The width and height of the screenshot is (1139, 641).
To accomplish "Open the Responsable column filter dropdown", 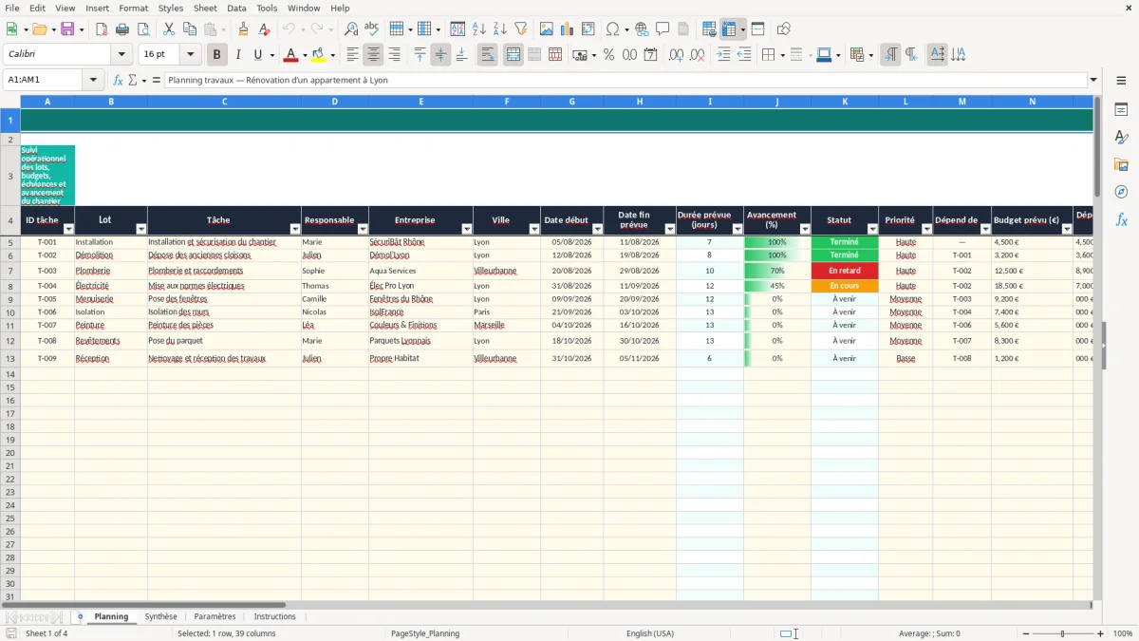I will pyautogui.click(x=363, y=229).
